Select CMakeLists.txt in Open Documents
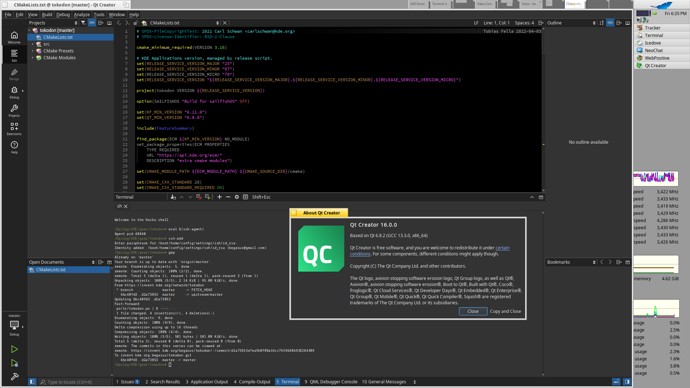Screen dimensions: 690x388 69,269
